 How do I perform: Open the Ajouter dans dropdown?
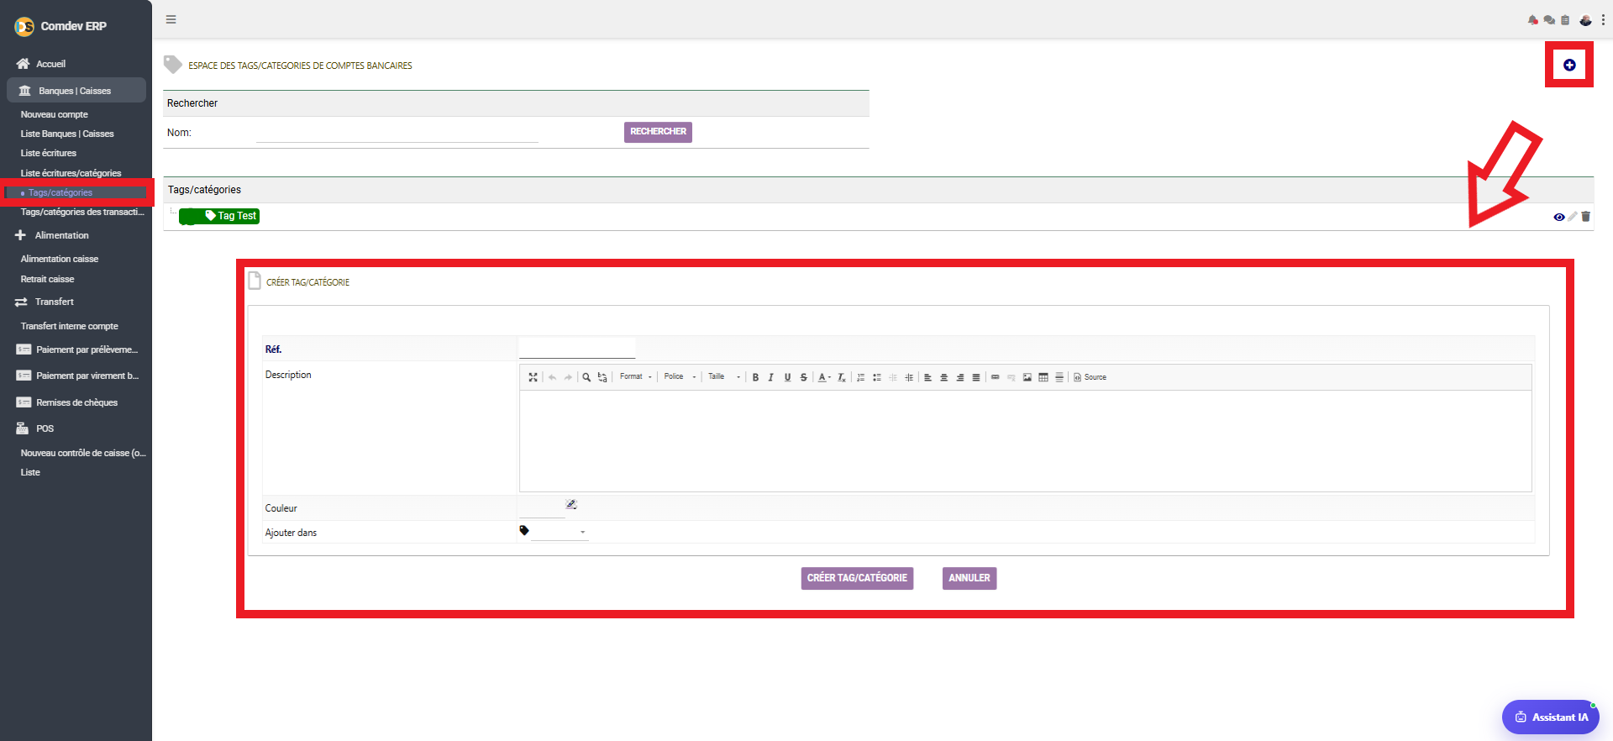pyautogui.click(x=560, y=532)
